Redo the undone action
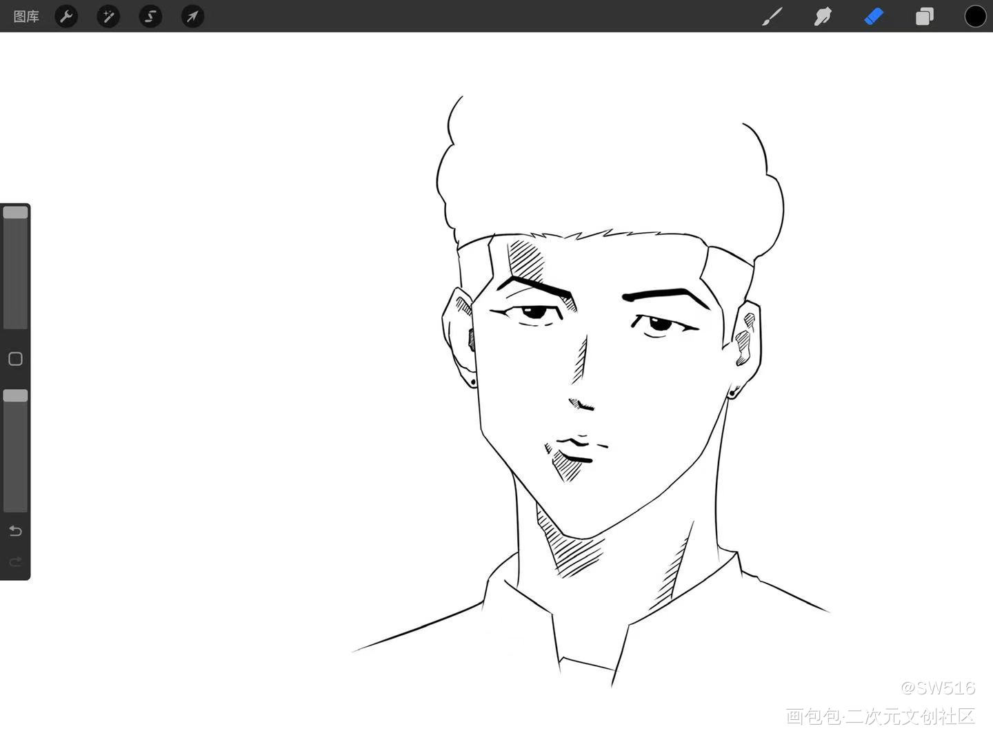Image resolution: width=993 pixels, height=744 pixels. [15, 562]
